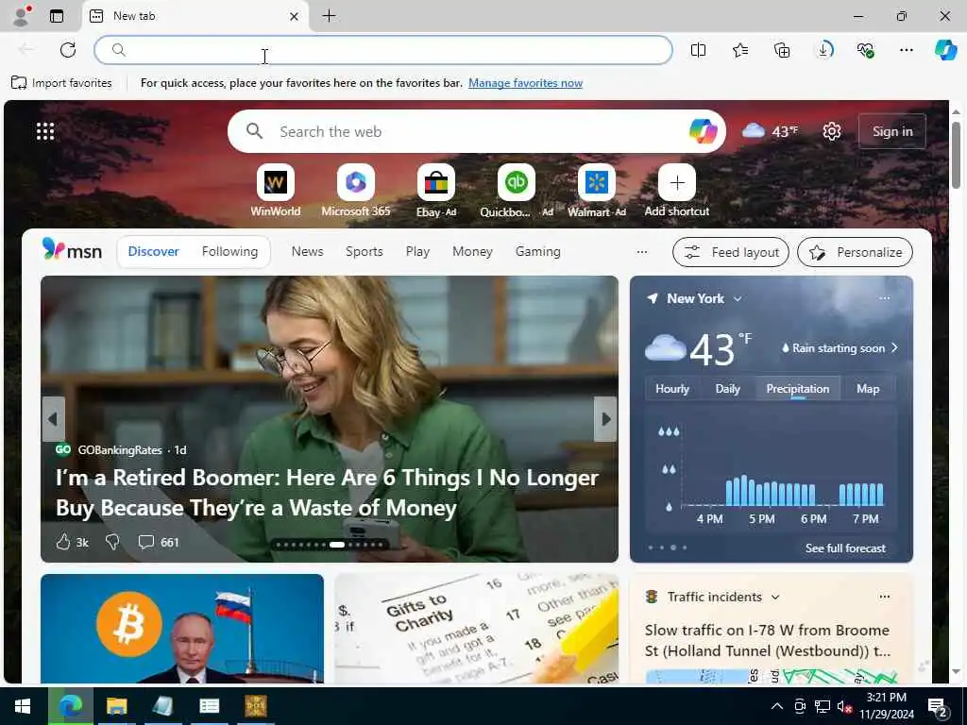The width and height of the screenshot is (967, 725).
Task: Open Quickbooks shortcut
Action: point(517,191)
